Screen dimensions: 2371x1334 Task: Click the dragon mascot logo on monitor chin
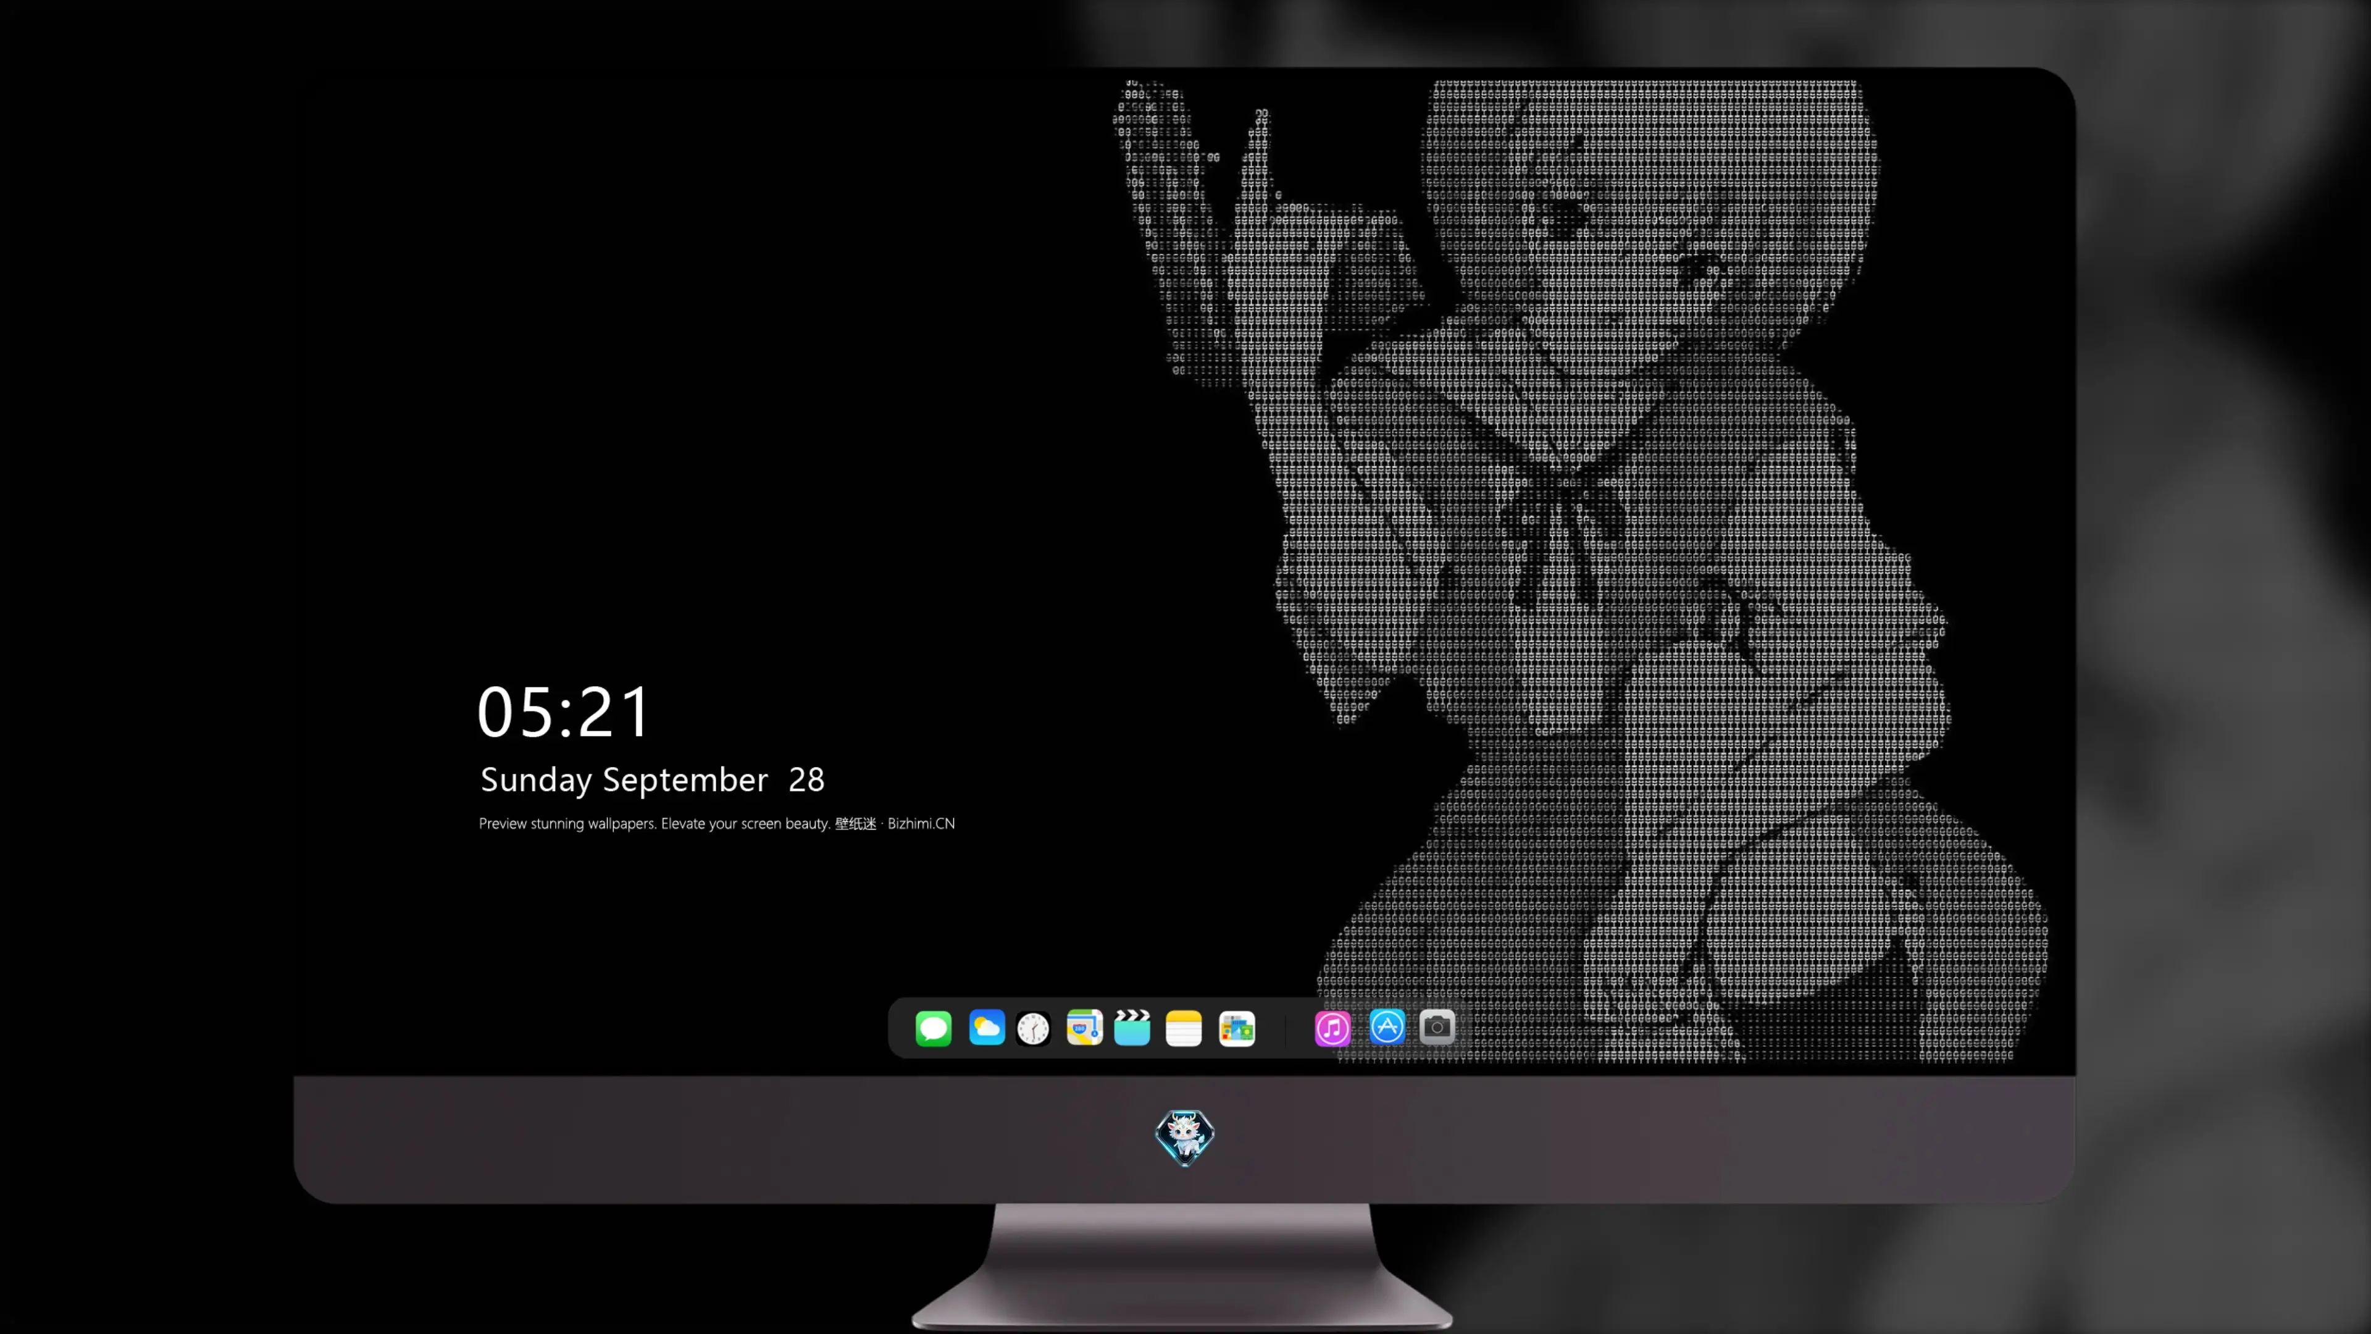tap(1185, 1137)
